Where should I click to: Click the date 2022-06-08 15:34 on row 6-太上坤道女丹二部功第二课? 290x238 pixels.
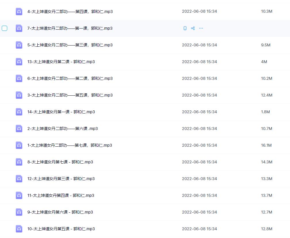coord(200,78)
